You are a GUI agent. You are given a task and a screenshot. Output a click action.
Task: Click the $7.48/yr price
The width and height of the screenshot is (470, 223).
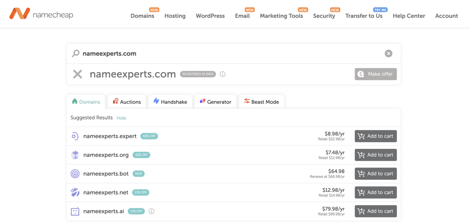click(x=335, y=152)
